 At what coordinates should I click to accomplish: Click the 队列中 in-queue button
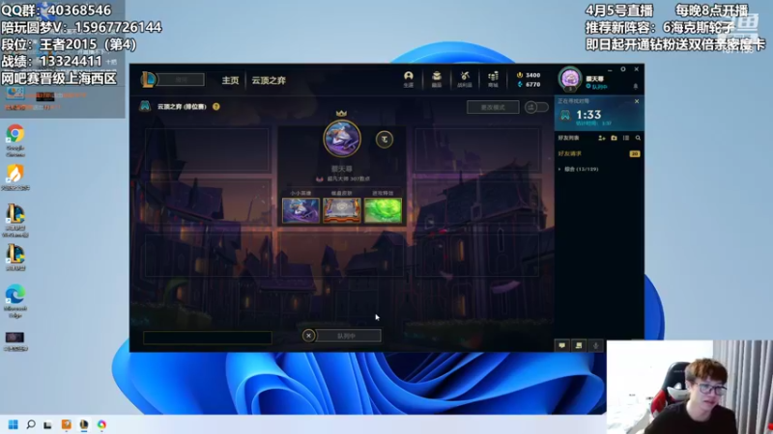[347, 336]
